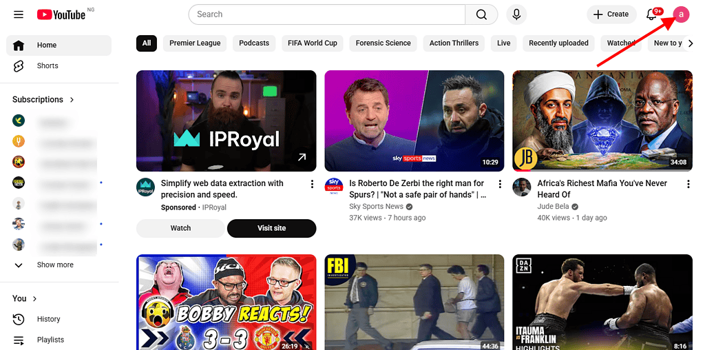
Task: Expand the You section chevron
Action: tap(35, 299)
